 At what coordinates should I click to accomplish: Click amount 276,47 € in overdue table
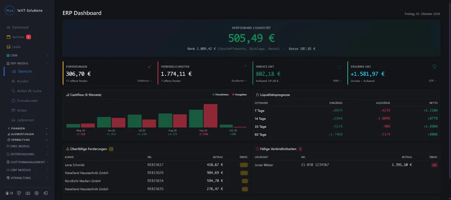click(215, 189)
